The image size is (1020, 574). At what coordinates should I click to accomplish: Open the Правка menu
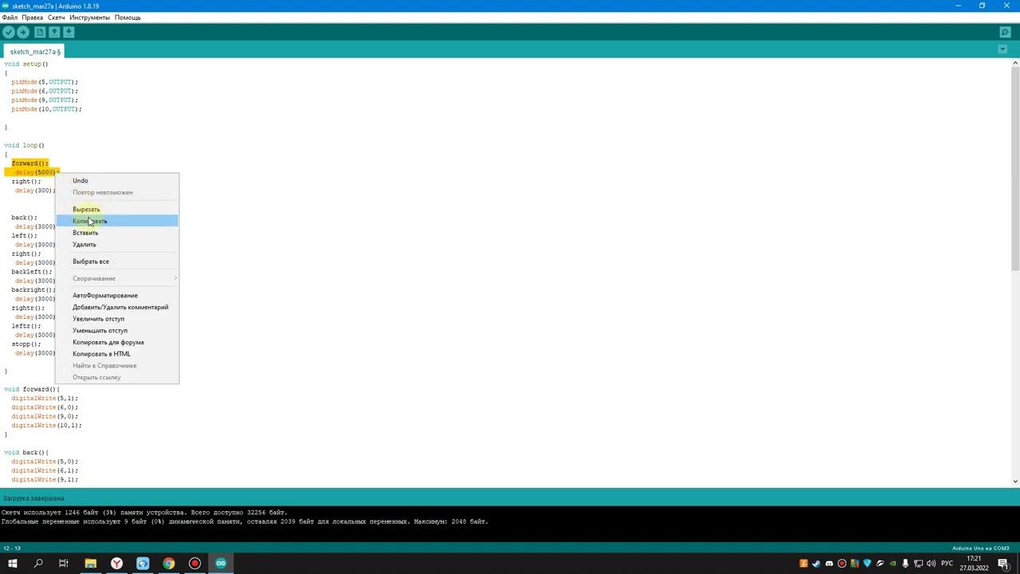pyautogui.click(x=33, y=18)
